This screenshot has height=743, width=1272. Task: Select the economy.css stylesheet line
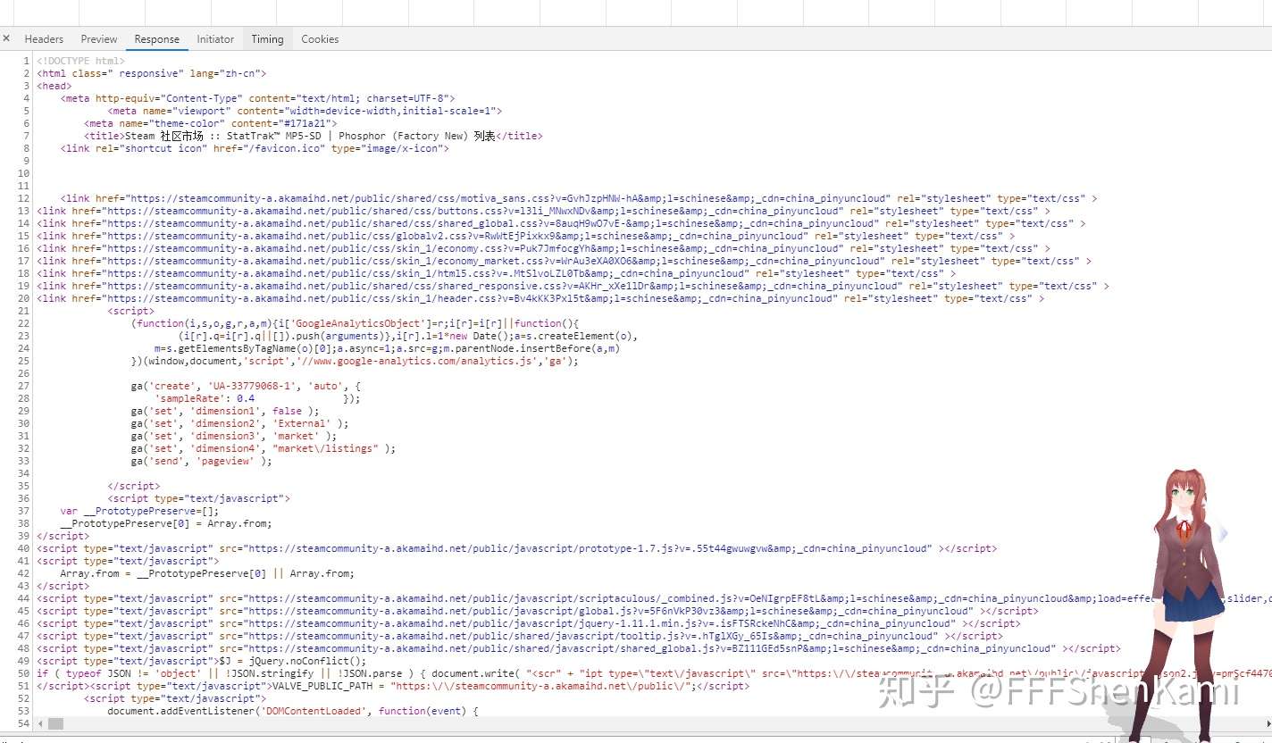click(x=543, y=248)
